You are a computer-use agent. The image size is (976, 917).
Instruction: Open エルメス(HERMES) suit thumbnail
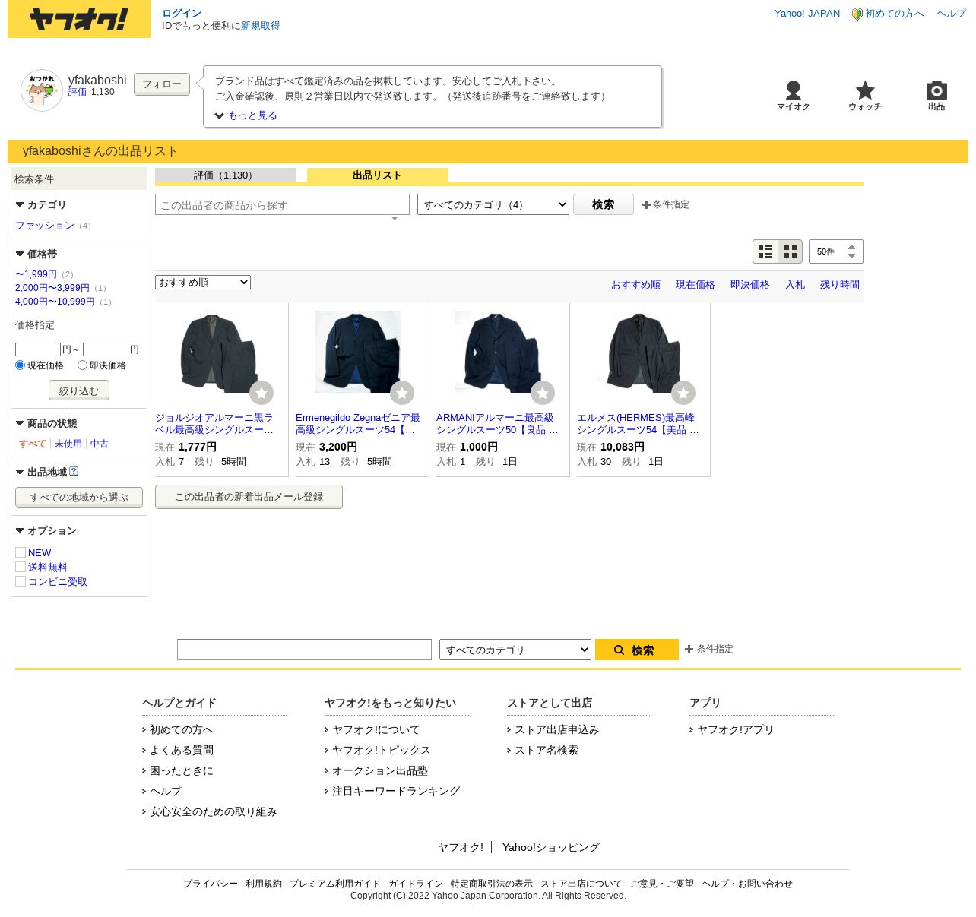point(639,352)
